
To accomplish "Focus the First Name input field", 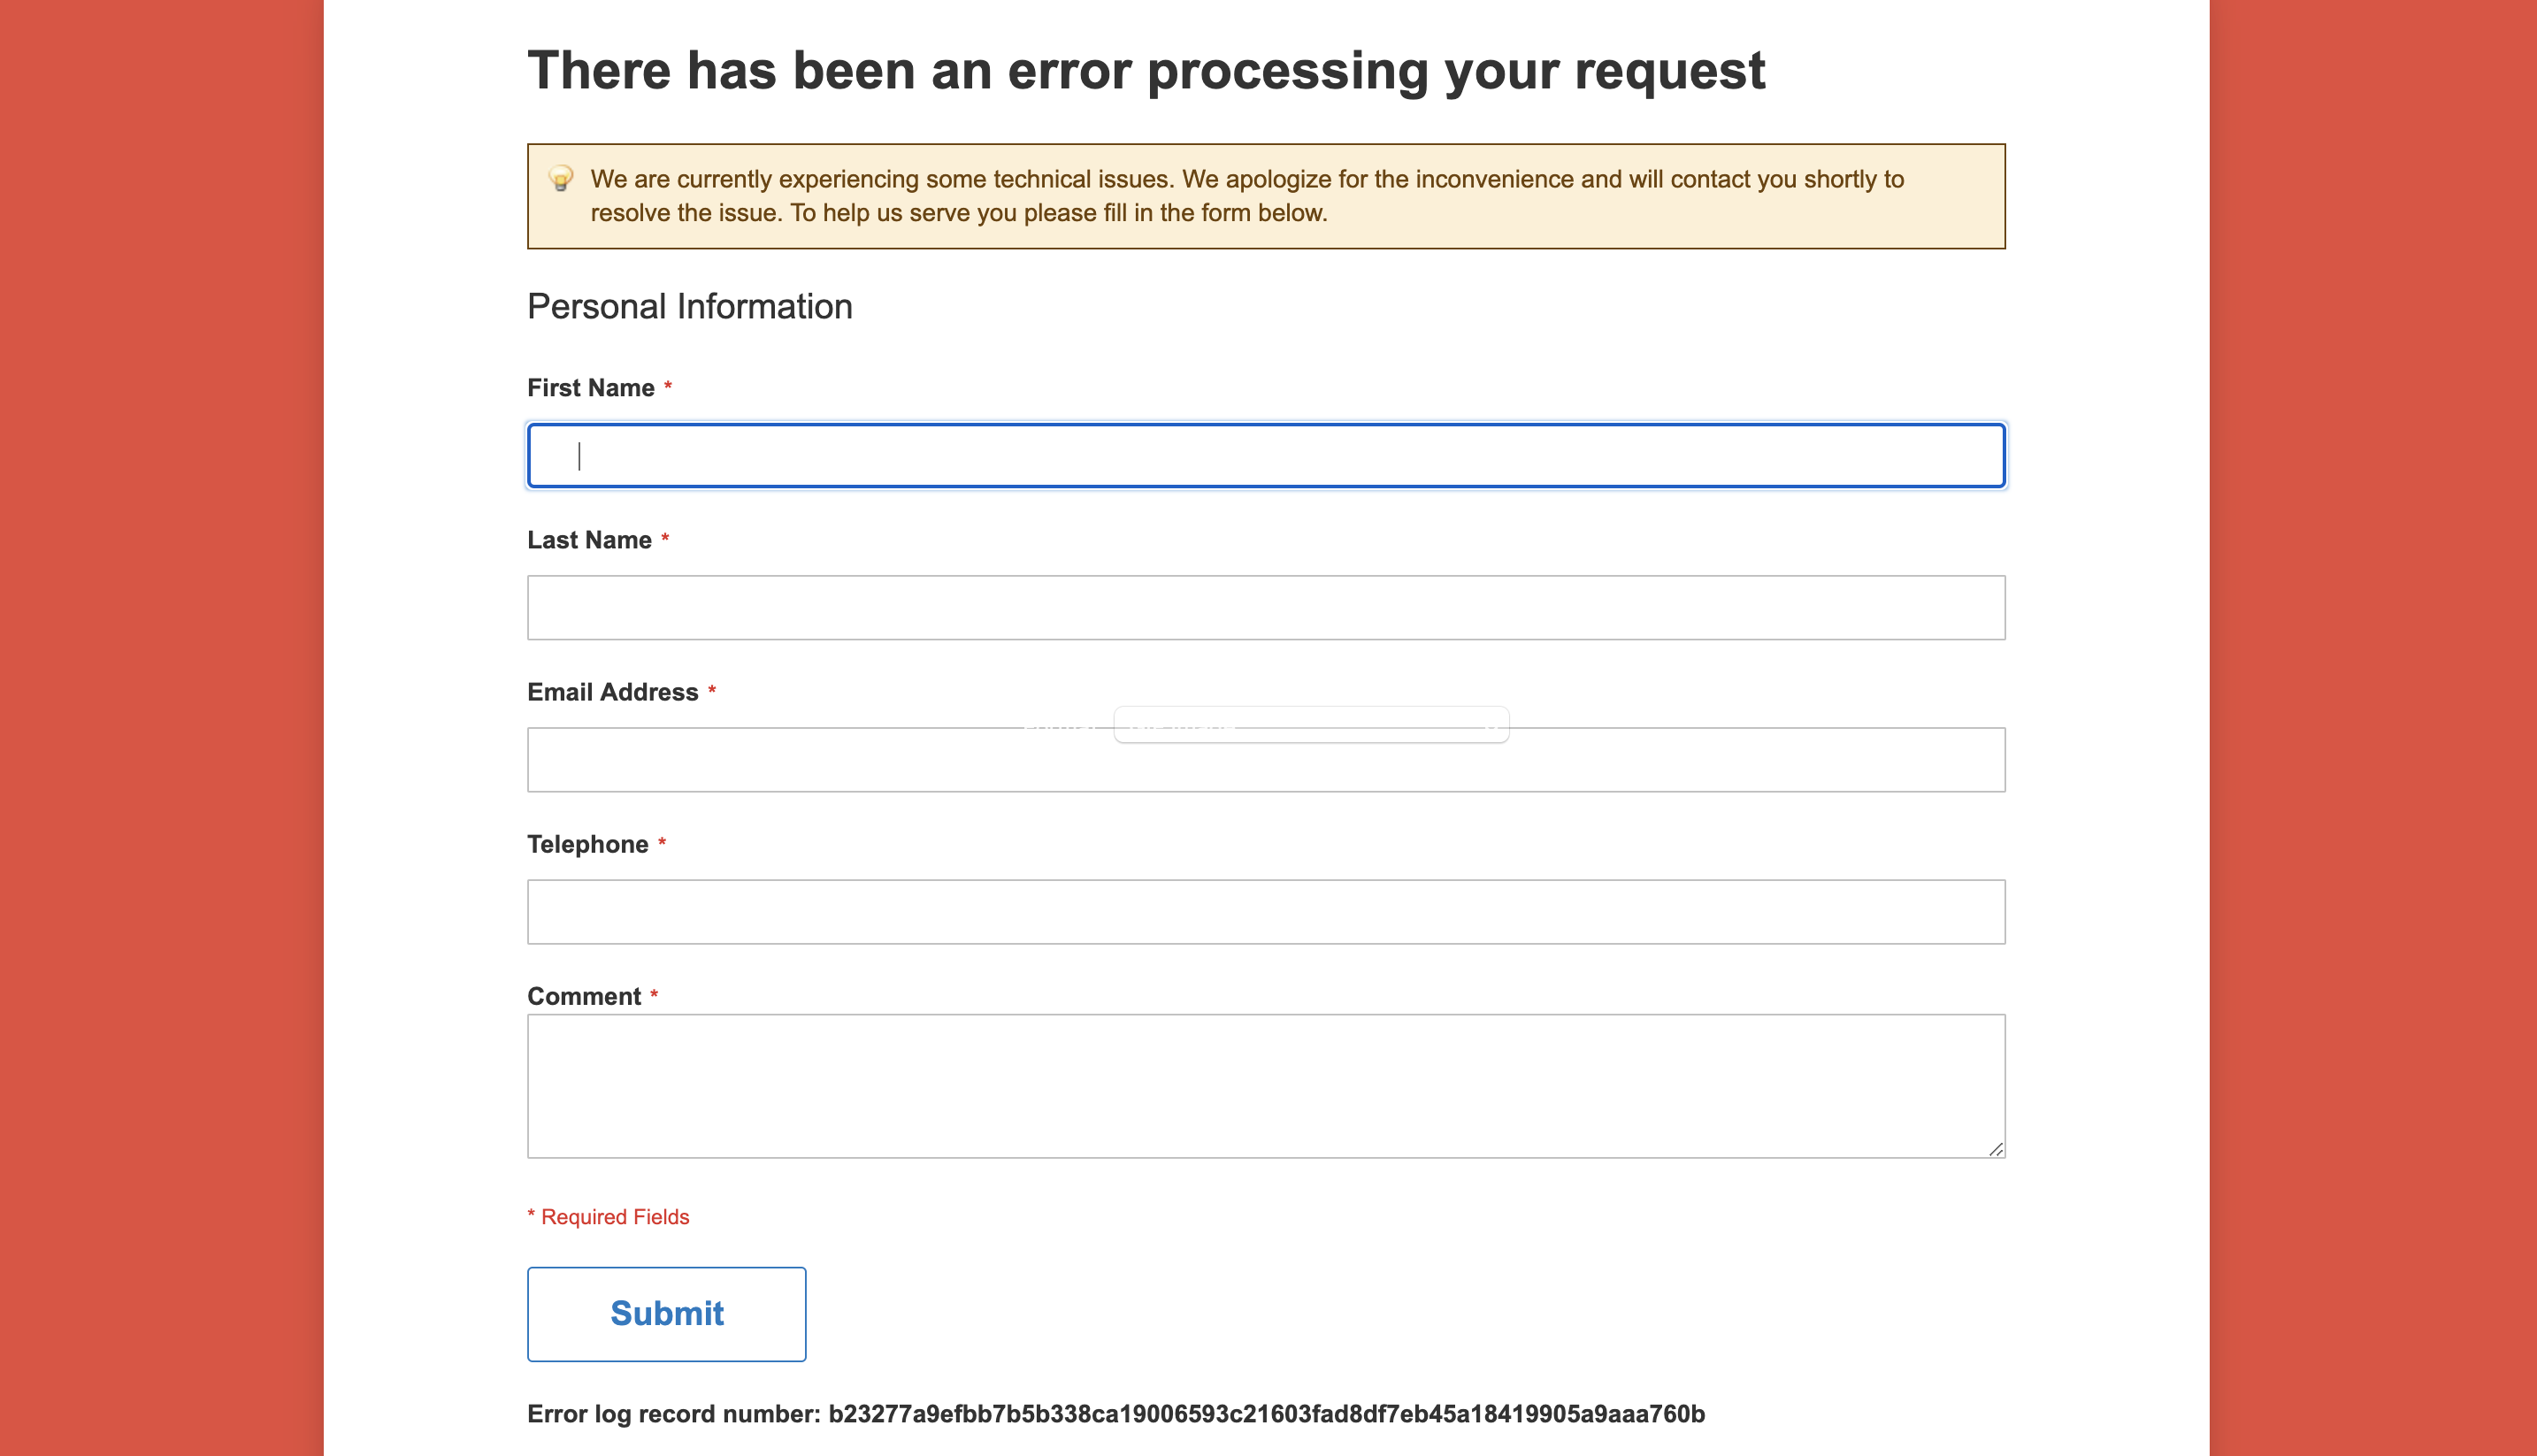I will [1266, 456].
